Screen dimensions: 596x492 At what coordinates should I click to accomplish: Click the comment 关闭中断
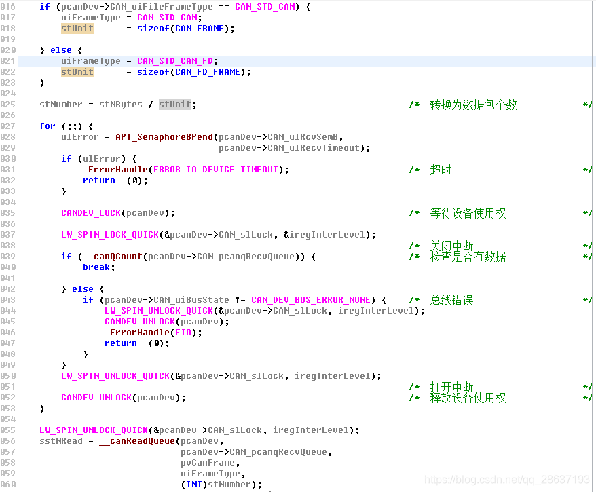pyautogui.click(x=451, y=246)
